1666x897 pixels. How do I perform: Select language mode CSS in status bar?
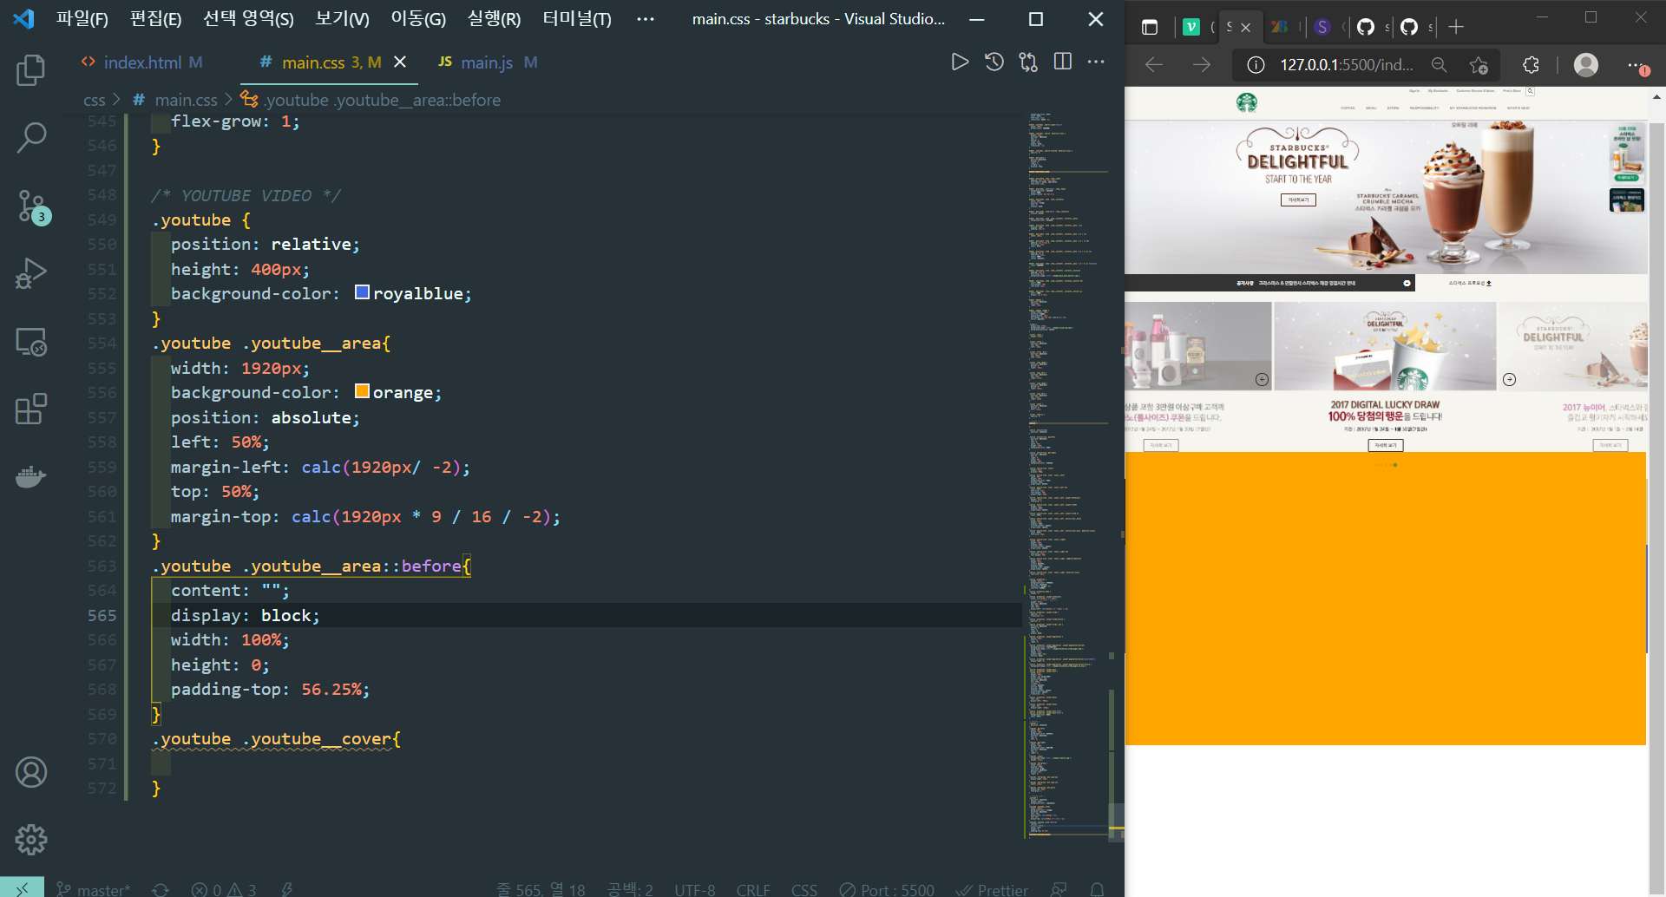click(x=804, y=889)
